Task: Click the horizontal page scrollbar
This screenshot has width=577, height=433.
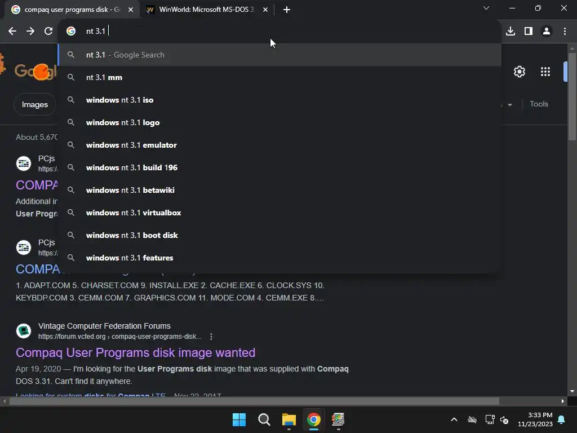Action: 254,401
